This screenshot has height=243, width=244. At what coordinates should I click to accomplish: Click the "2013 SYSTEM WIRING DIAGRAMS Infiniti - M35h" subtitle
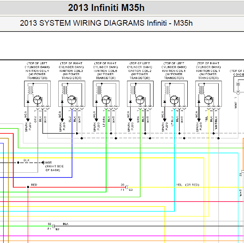point(106,23)
